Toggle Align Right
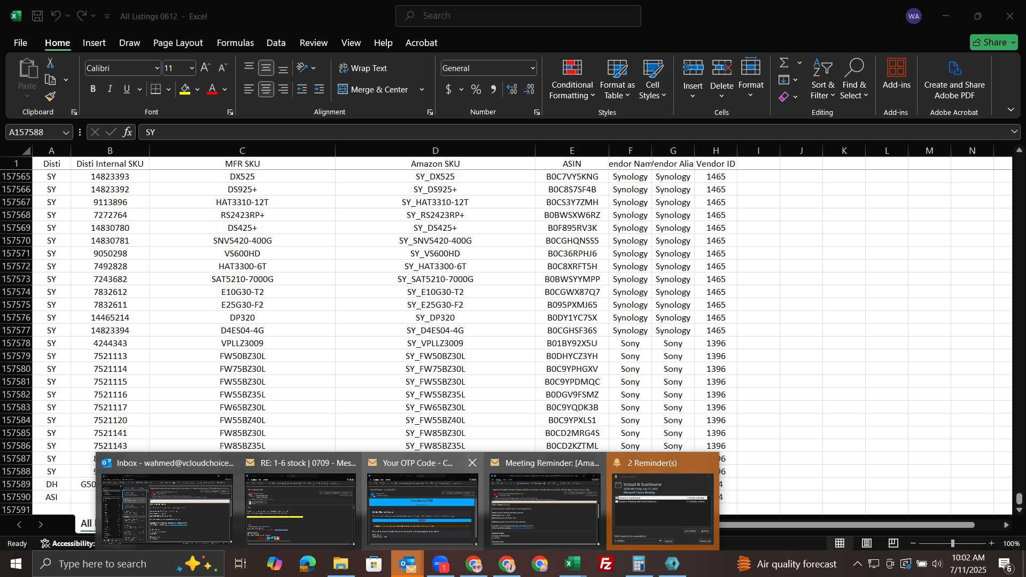This screenshot has height=577, width=1026. click(283, 89)
